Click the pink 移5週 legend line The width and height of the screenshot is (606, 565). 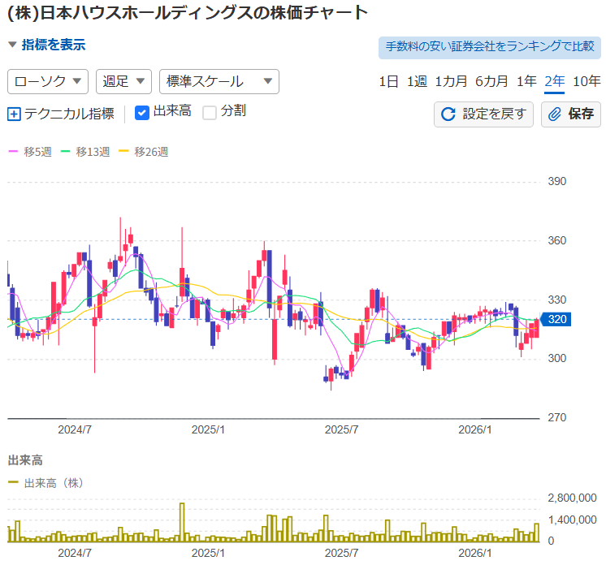pos(14,152)
